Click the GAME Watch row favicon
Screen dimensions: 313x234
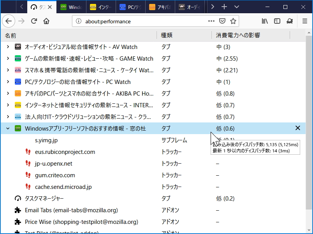(x=18, y=58)
